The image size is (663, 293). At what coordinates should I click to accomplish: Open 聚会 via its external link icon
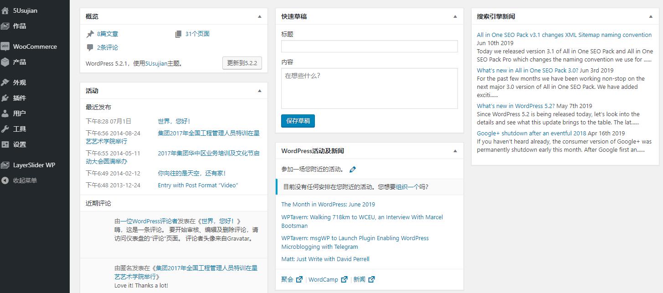point(299,279)
